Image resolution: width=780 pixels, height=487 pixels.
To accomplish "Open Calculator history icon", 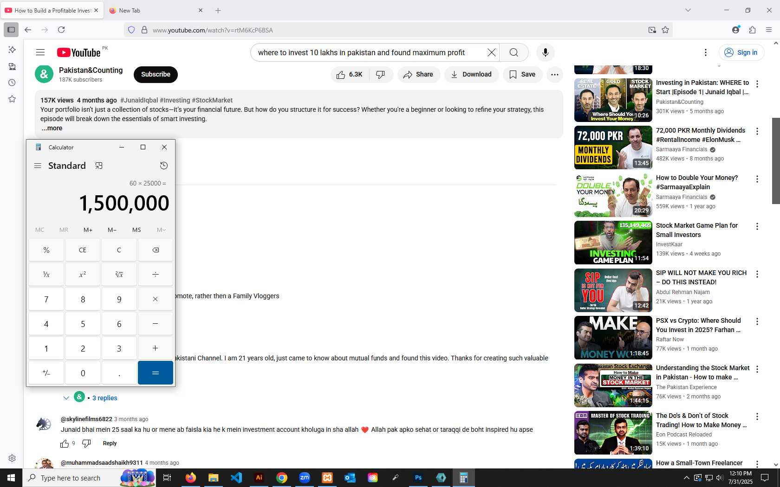I will click(x=163, y=166).
